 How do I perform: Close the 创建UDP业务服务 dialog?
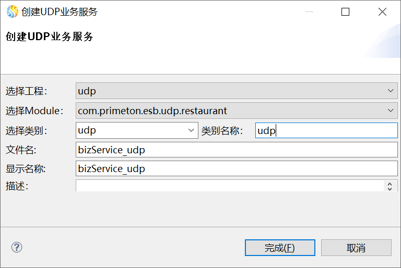382,11
